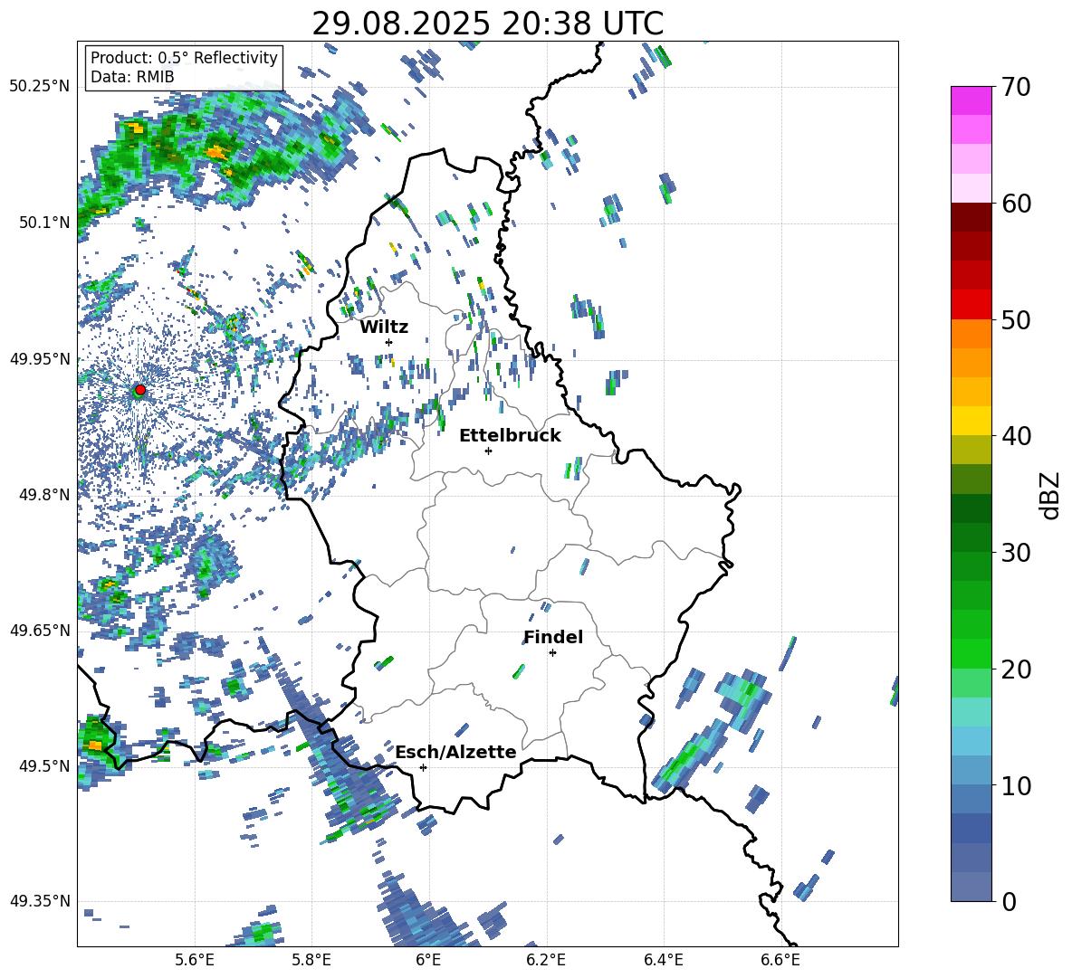
Task: Click the cross marker below Esch/Alzette
Action: click(x=423, y=767)
